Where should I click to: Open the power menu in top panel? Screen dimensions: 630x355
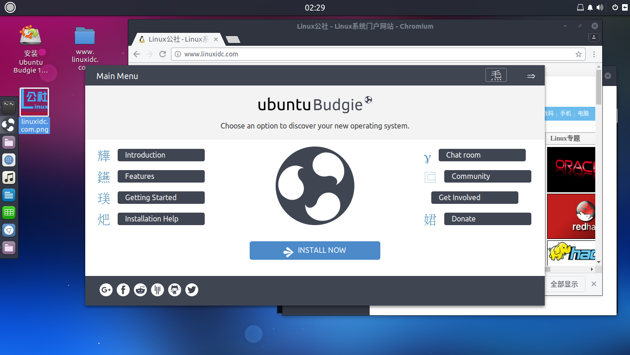coord(615,7)
